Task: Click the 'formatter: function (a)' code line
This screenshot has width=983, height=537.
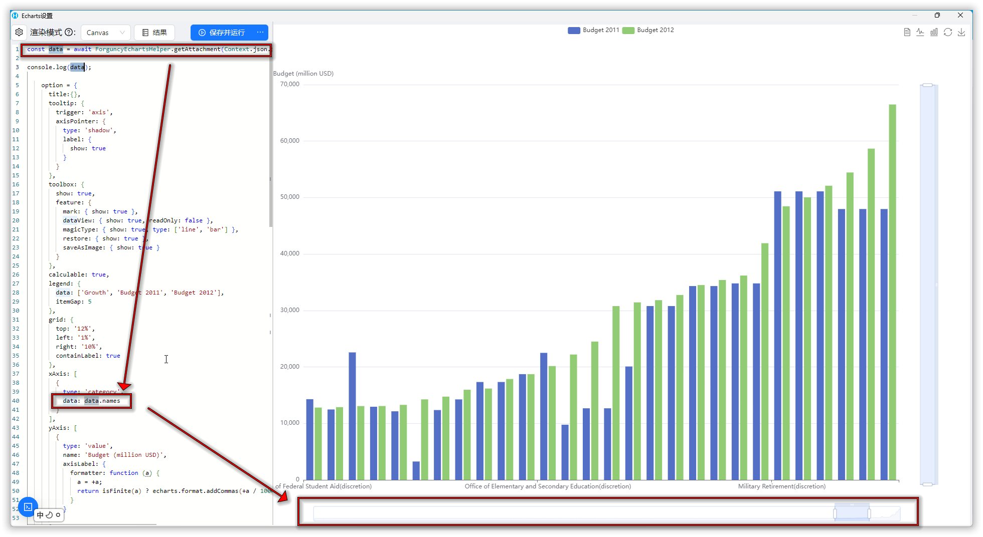Action: point(115,473)
